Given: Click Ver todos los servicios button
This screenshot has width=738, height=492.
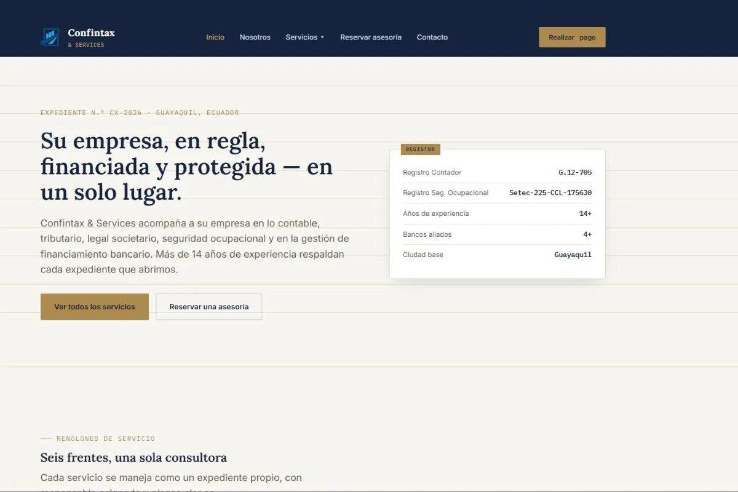Looking at the screenshot, I should pos(95,307).
